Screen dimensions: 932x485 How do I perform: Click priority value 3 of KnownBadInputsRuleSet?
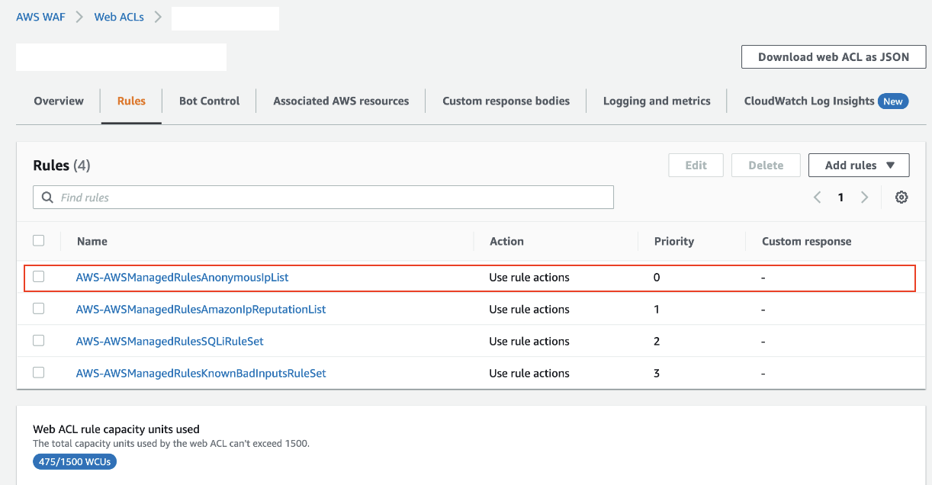point(657,374)
